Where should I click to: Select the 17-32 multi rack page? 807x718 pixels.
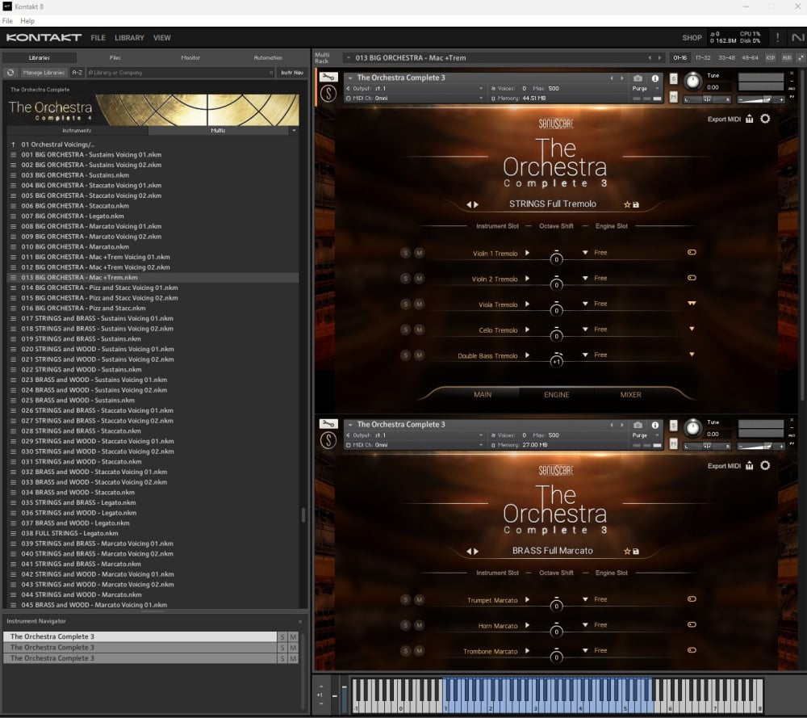coord(703,57)
